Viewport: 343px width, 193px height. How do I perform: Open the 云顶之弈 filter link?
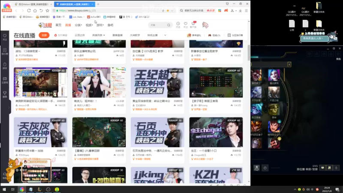[x=80, y=35]
